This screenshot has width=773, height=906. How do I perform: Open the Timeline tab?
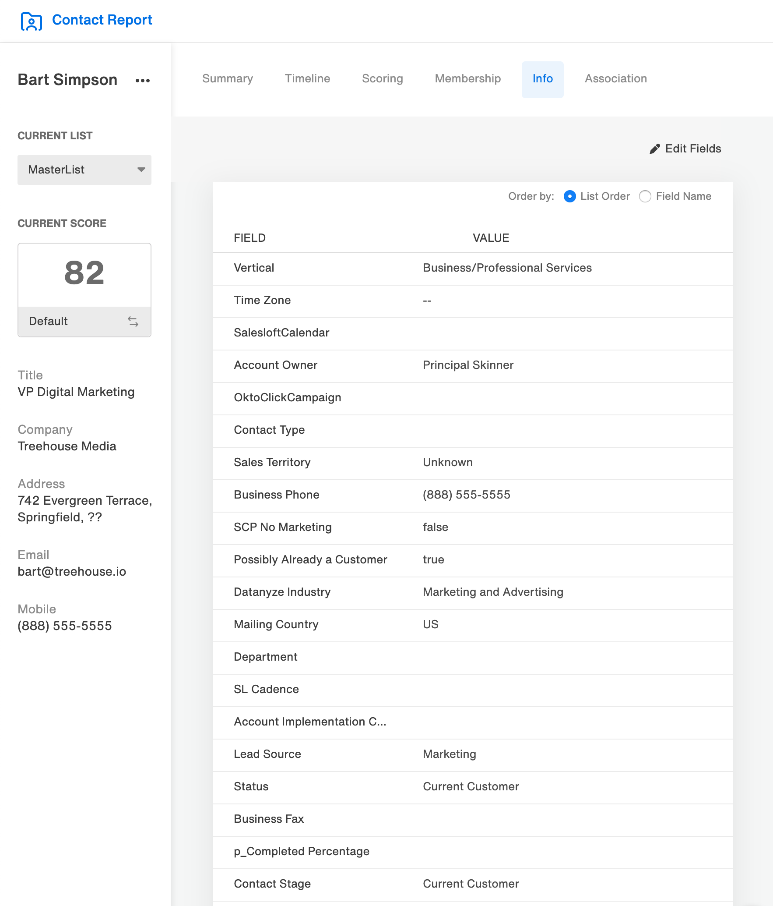307,79
